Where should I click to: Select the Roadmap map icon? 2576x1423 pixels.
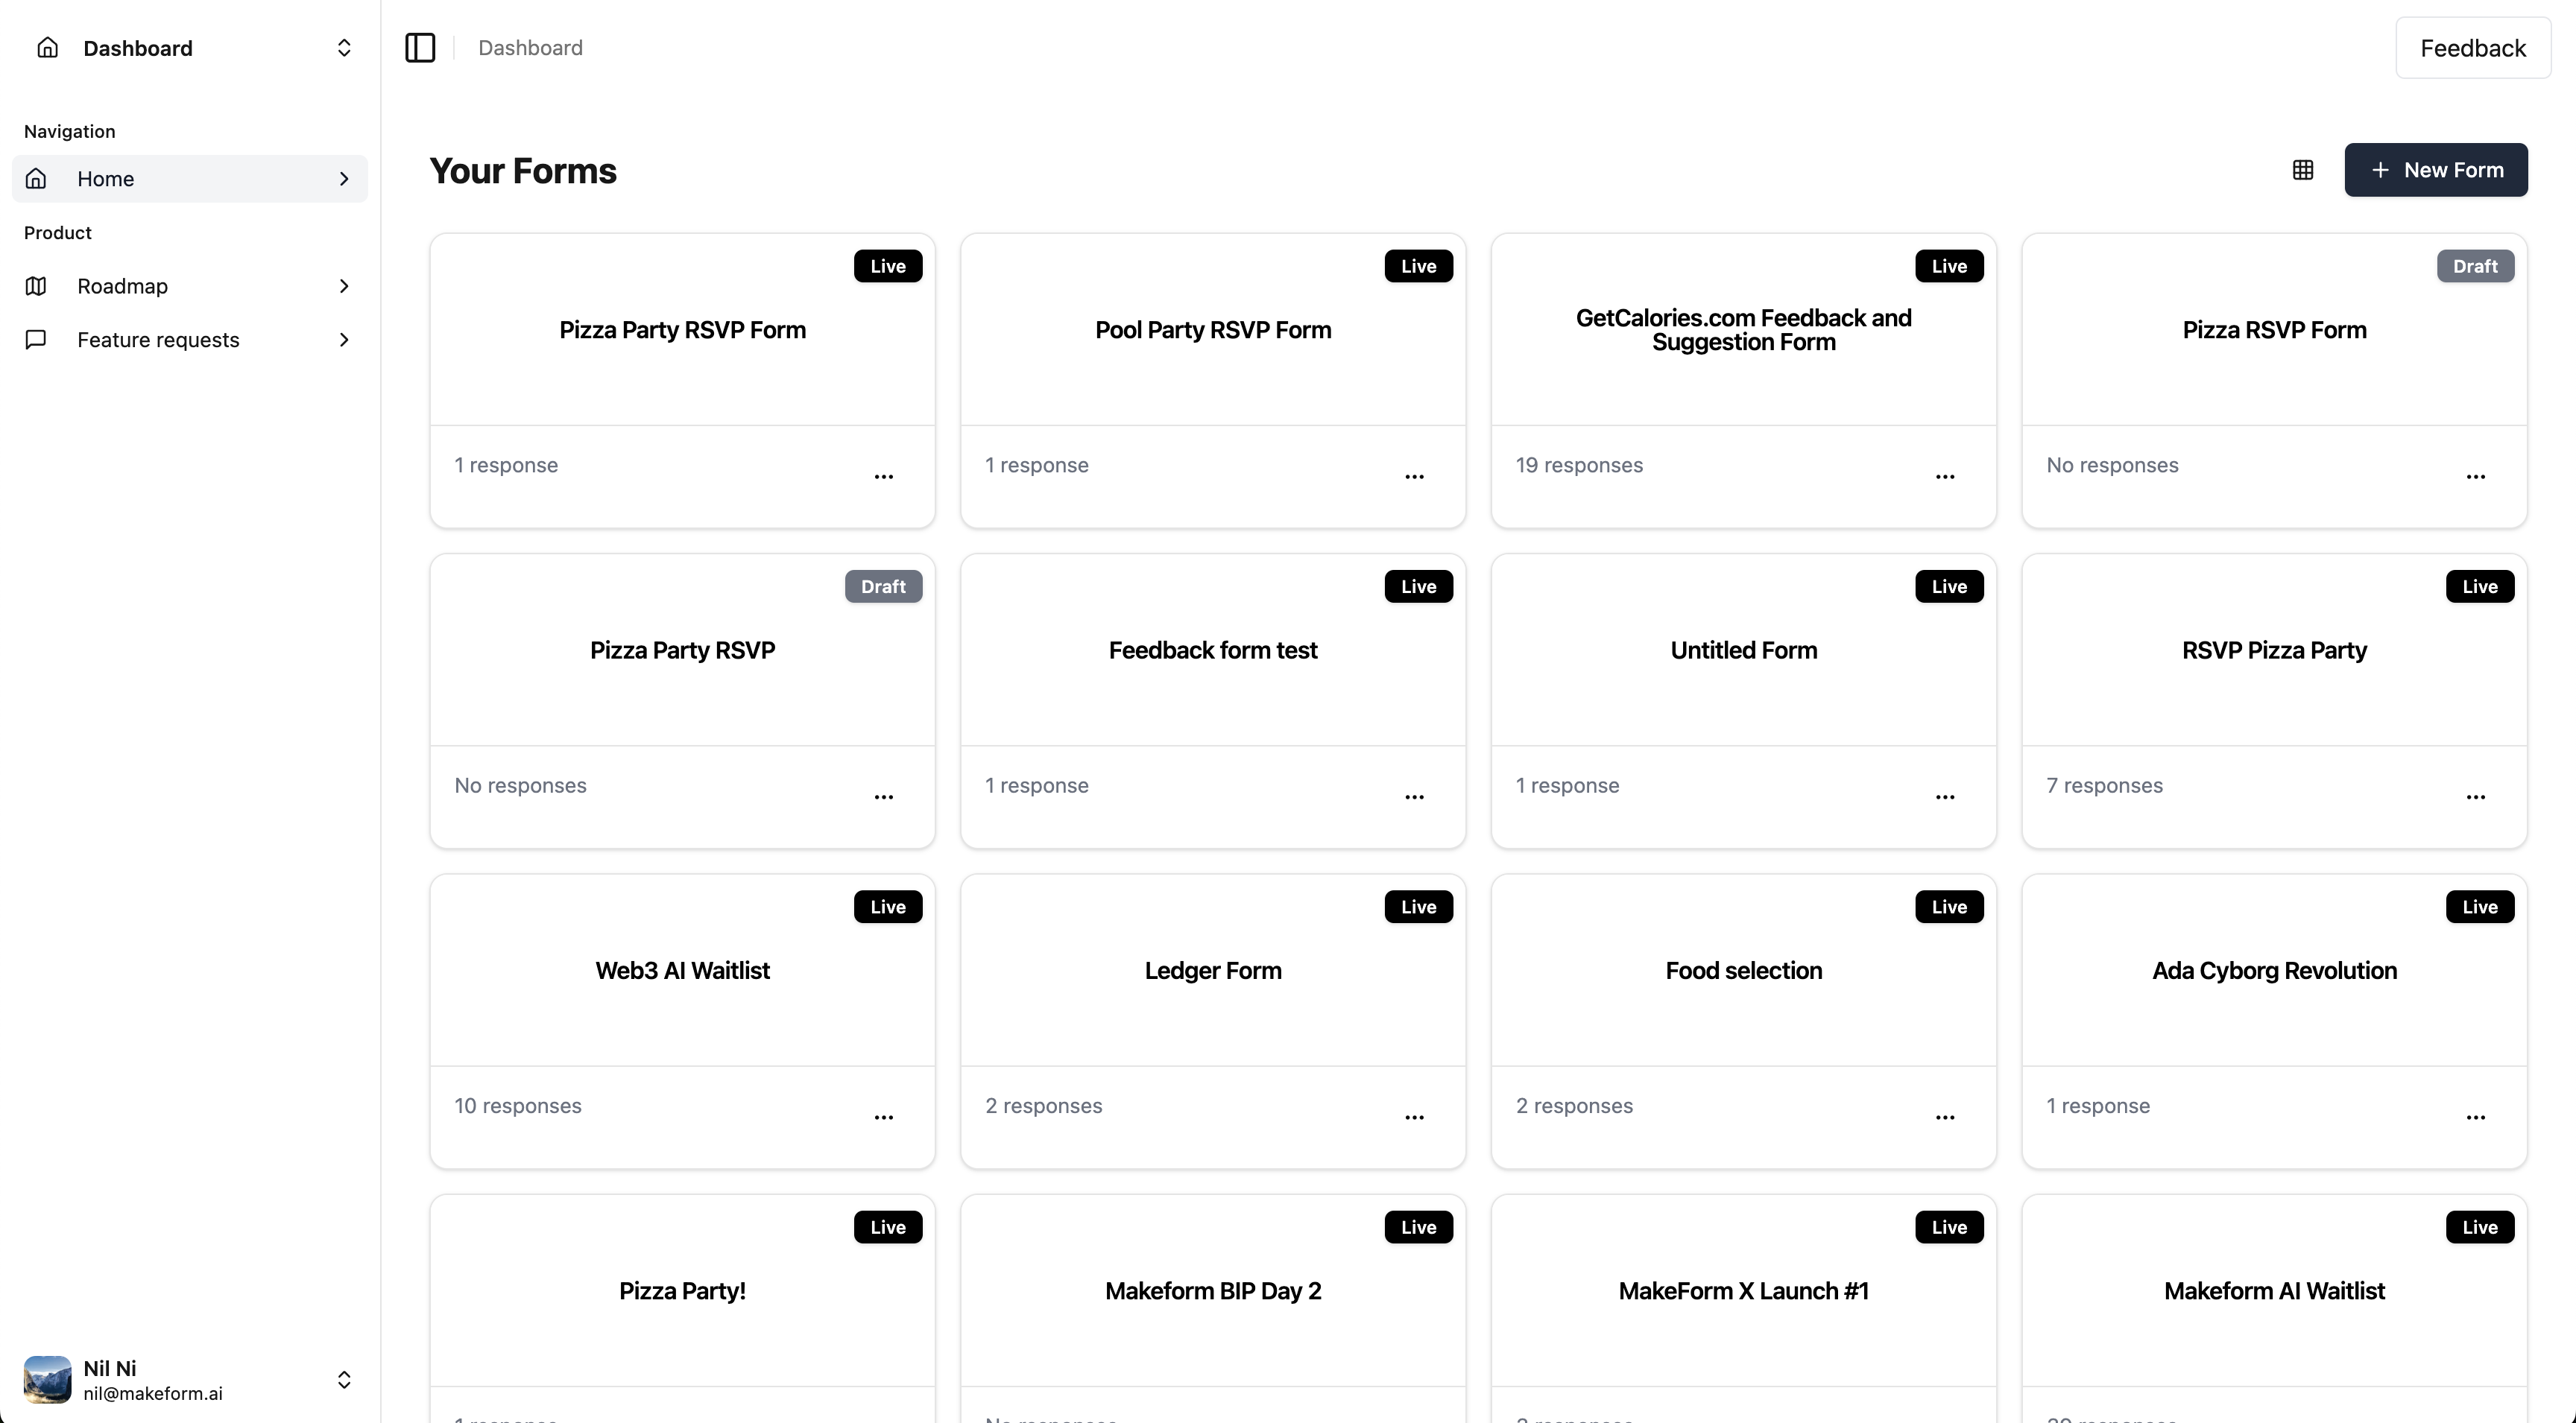click(36, 286)
